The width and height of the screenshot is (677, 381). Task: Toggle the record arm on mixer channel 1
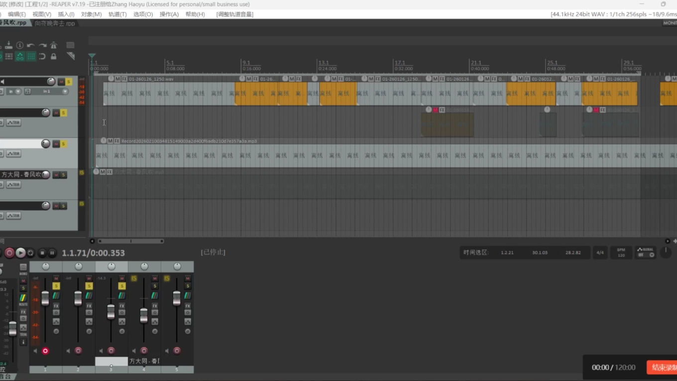coord(45,351)
